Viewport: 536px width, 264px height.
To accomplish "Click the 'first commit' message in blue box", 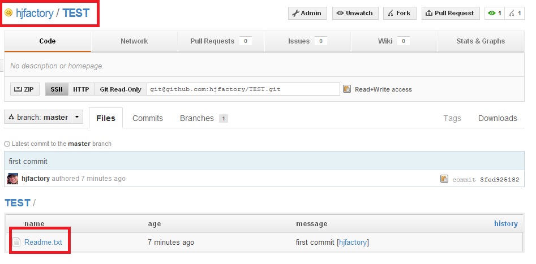I will [x=28, y=161].
